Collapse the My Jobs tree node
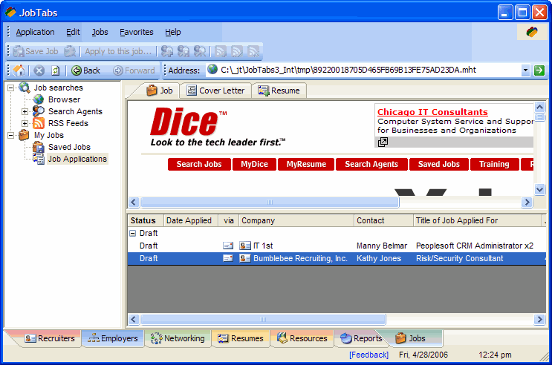552x365 pixels. click(11, 135)
